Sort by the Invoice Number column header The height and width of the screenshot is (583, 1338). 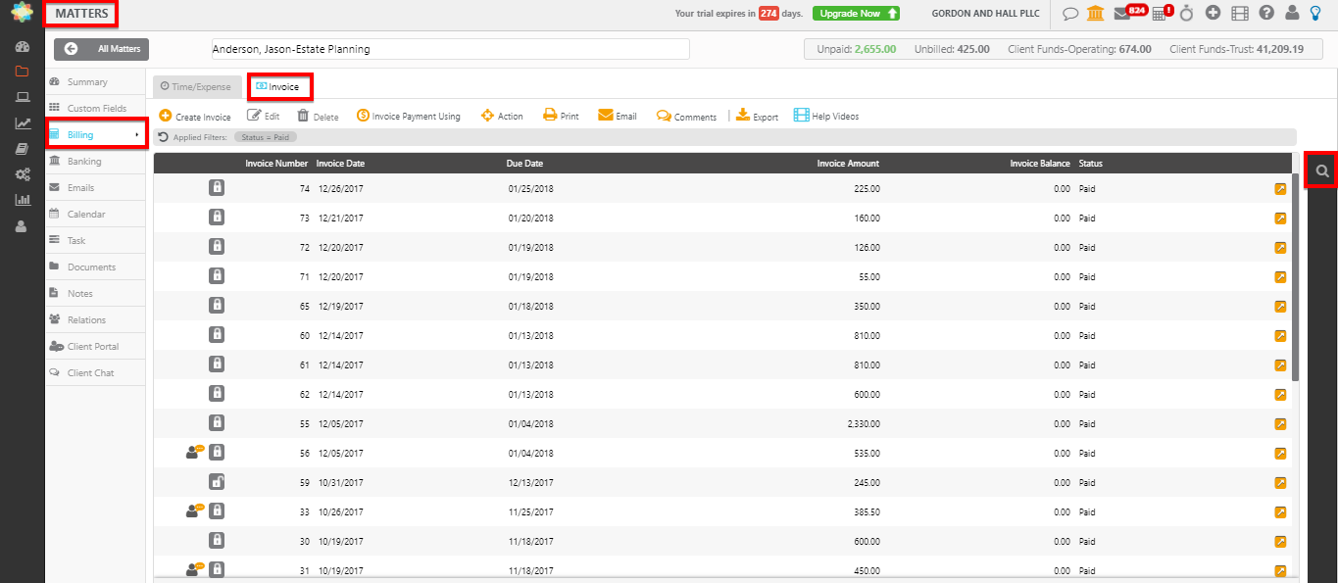(x=277, y=164)
